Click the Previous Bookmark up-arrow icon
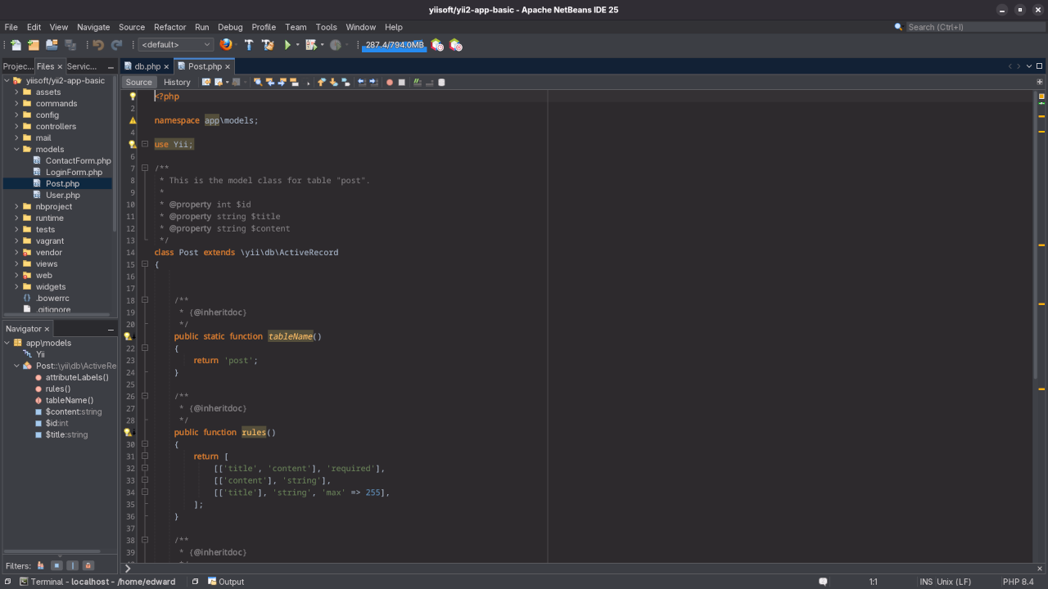 tap(321, 82)
